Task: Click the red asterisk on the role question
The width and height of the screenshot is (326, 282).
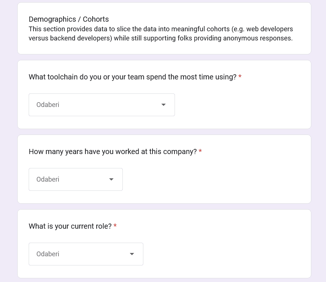Action: 115,226
